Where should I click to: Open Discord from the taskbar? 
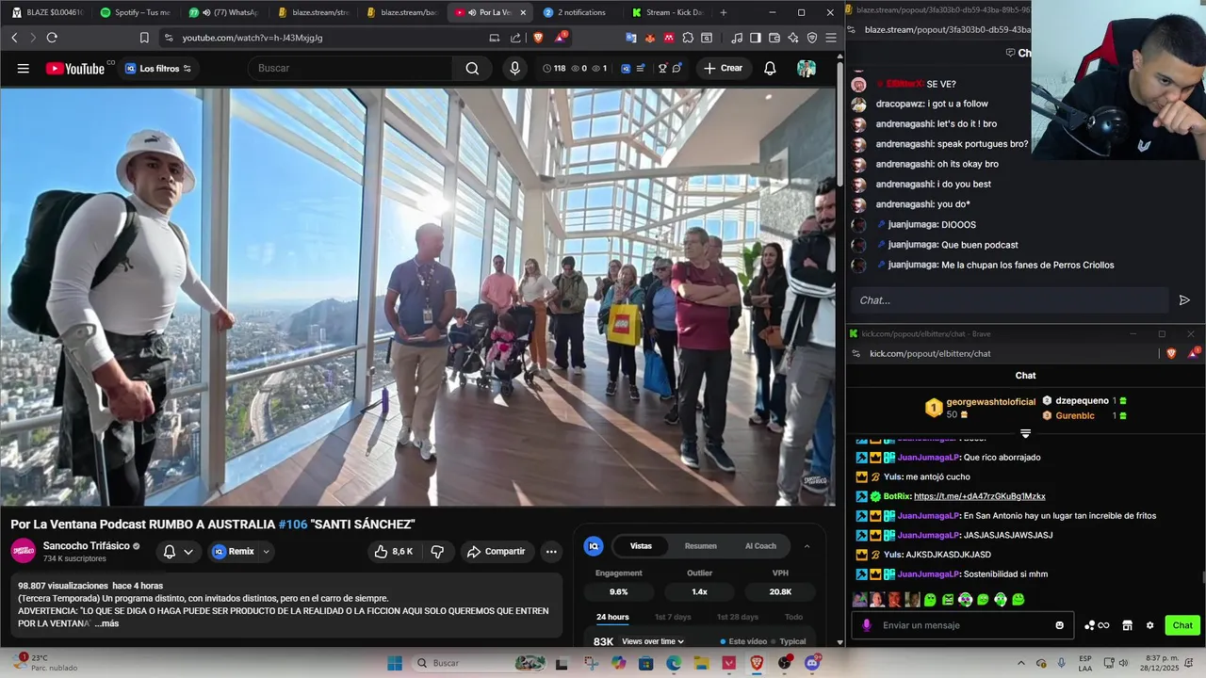[x=812, y=663]
